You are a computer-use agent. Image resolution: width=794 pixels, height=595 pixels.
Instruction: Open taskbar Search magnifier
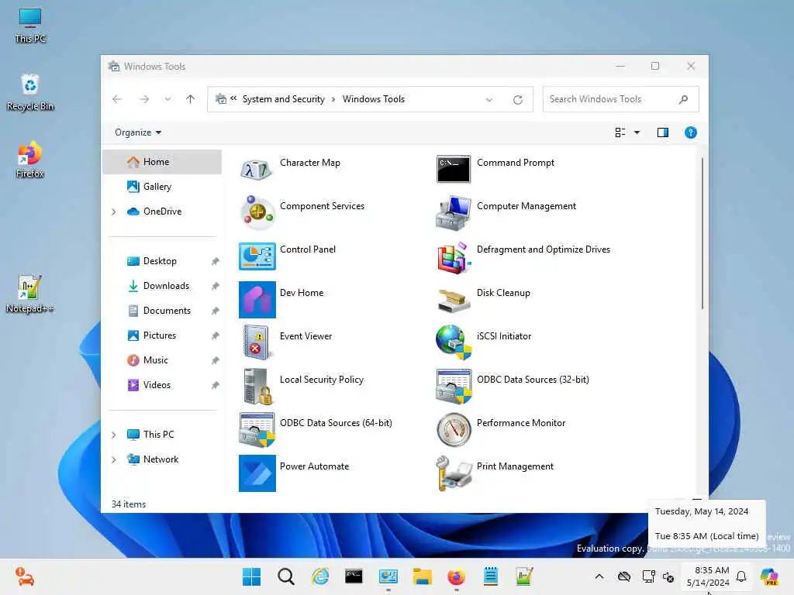[285, 576]
